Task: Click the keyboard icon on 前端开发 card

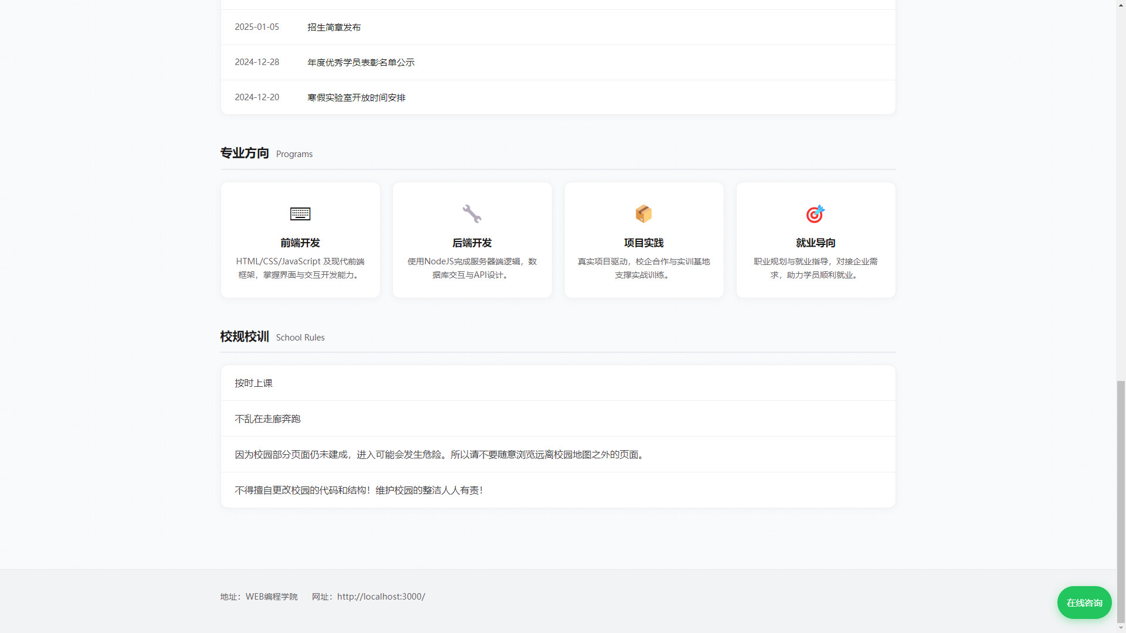Action: [300, 214]
